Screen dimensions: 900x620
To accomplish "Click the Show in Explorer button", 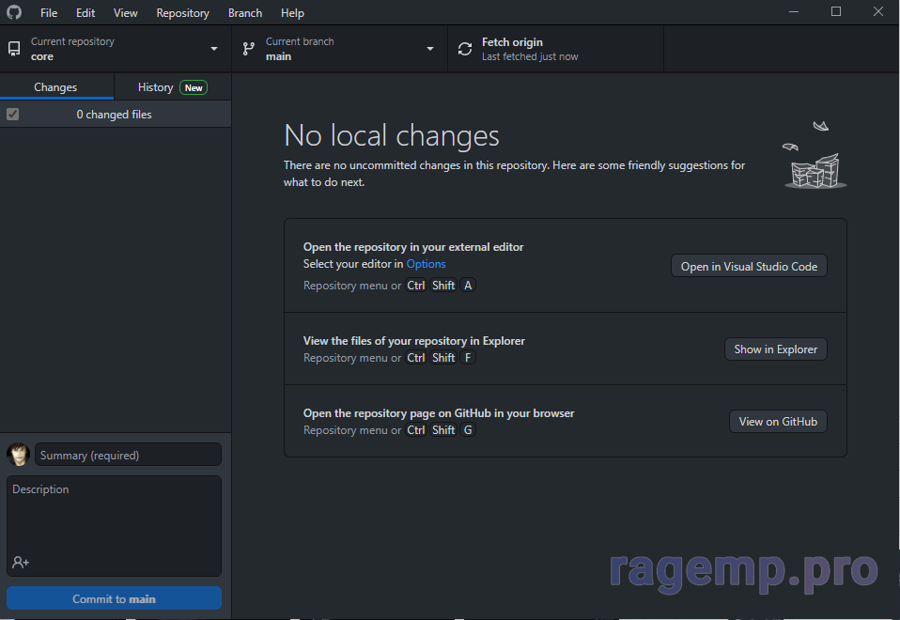I will [x=775, y=349].
